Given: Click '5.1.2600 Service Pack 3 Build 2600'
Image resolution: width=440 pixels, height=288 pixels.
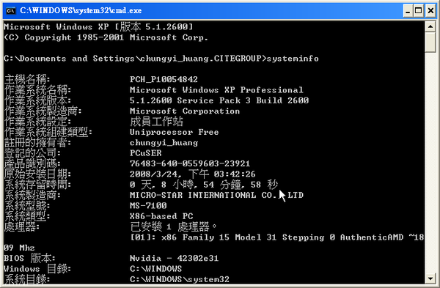Looking at the screenshot, I should (219, 100).
